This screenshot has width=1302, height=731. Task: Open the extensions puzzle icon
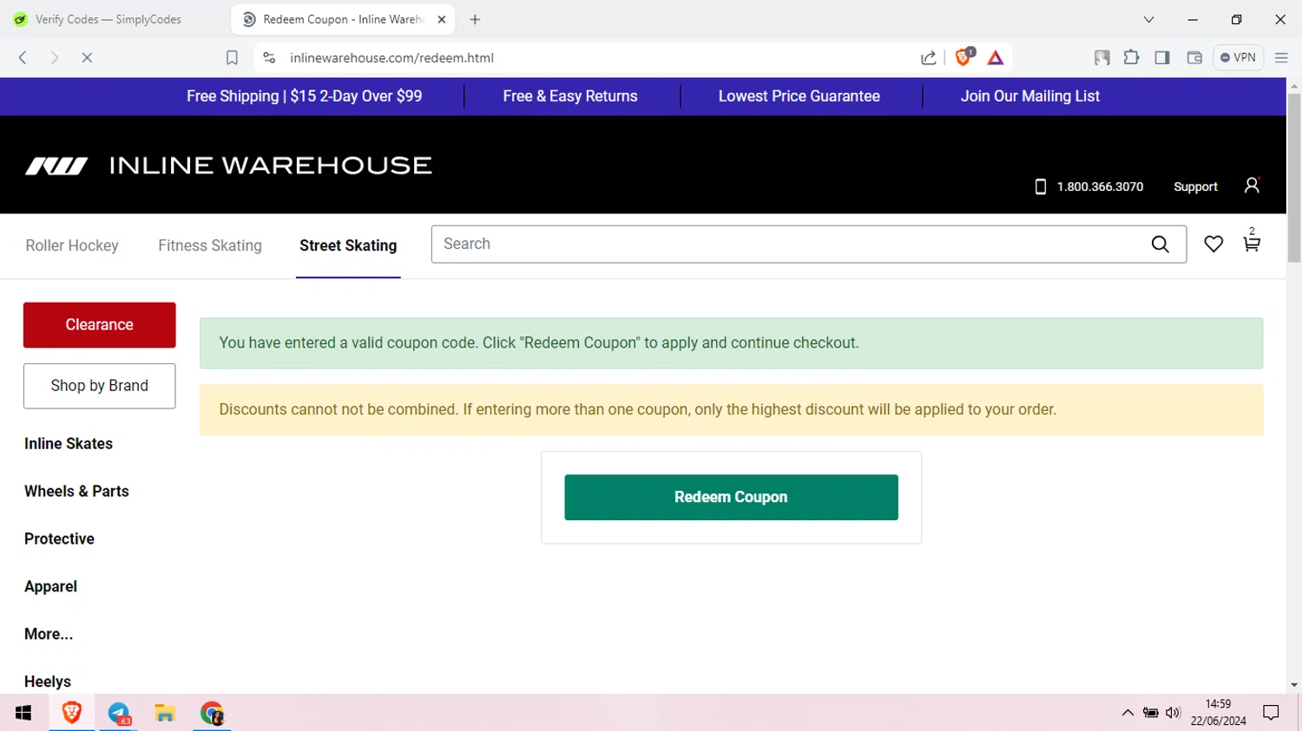tap(1131, 57)
